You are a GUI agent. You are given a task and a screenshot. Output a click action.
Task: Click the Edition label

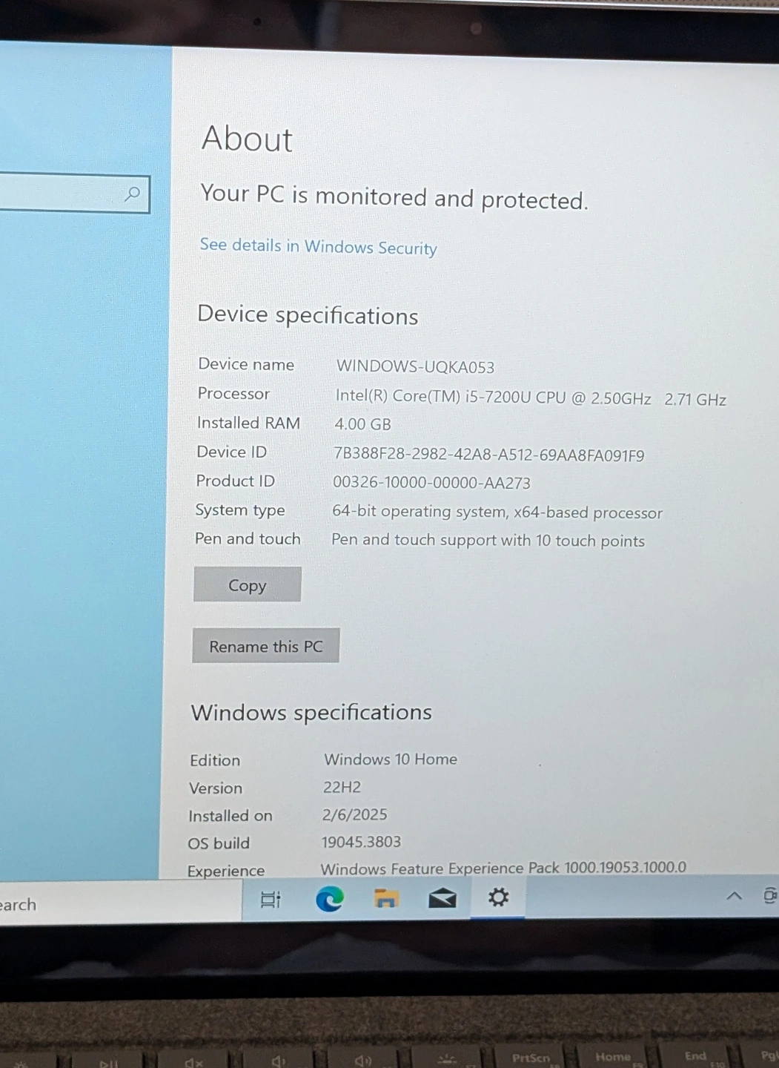pyautogui.click(x=215, y=760)
